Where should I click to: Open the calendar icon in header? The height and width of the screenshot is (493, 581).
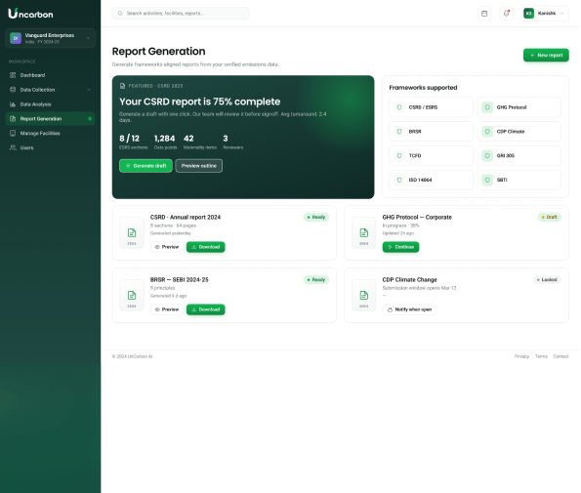click(484, 14)
